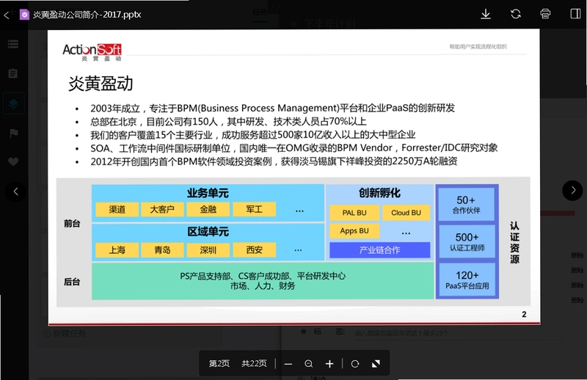This screenshot has width=587, height=380.
Task: Click the 500+ 认证工程师 box
Action: (467, 241)
